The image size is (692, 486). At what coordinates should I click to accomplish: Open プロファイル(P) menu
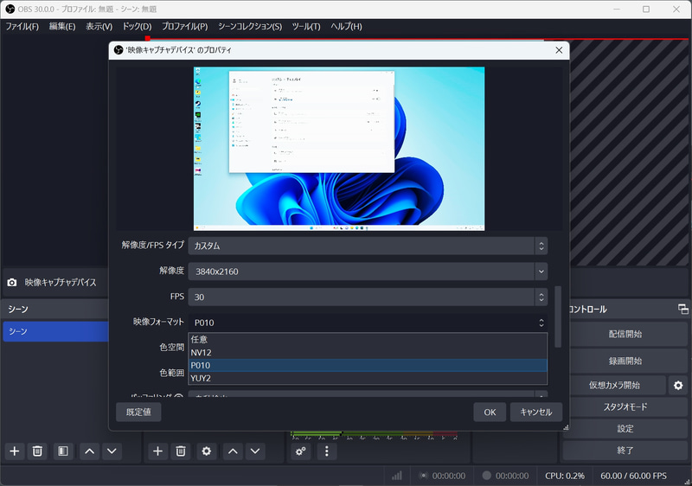pyautogui.click(x=184, y=27)
